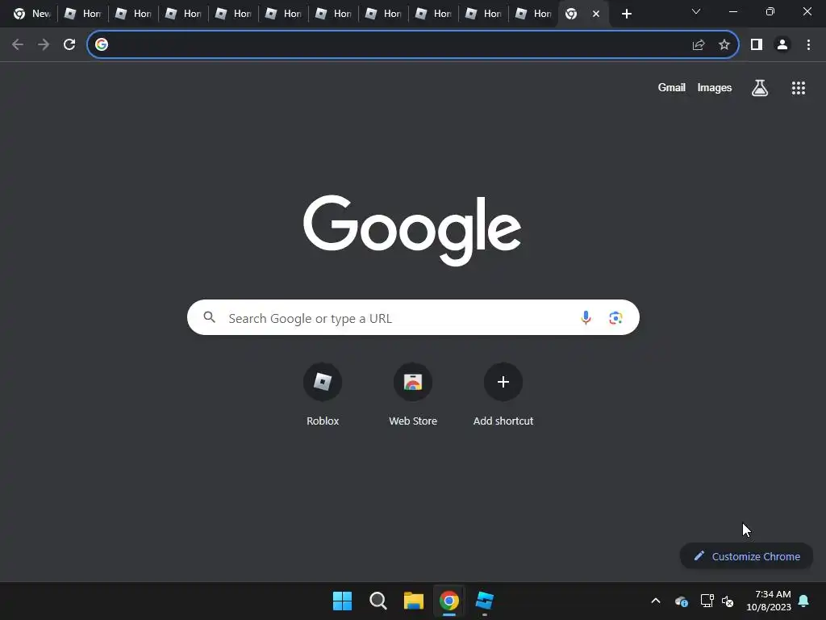Open the side panel
Image resolution: width=826 pixels, height=620 pixels.
(x=757, y=45)
